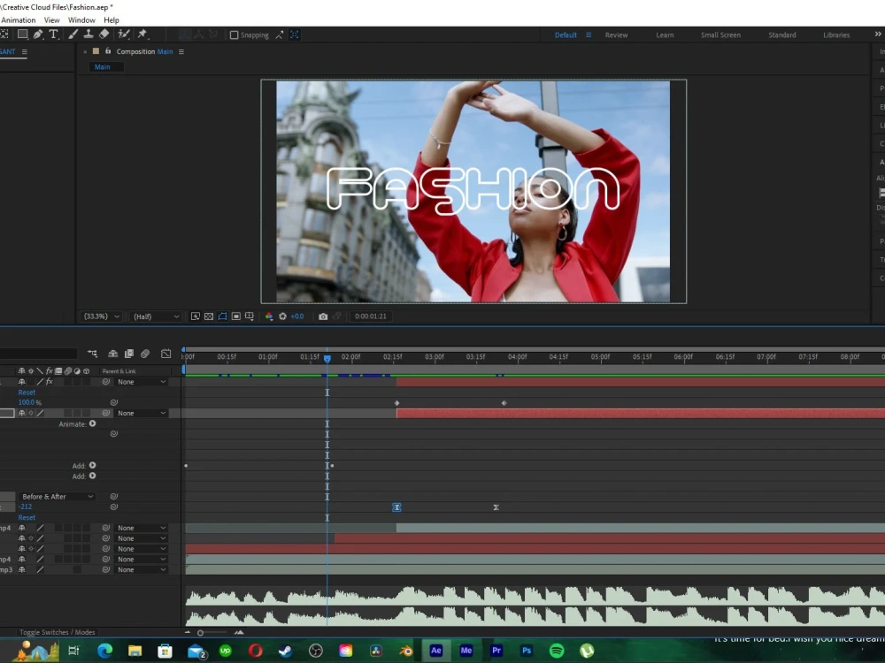885x663 pixels.
Task: Open the Animation menu
Action: (x=18, y=19)
